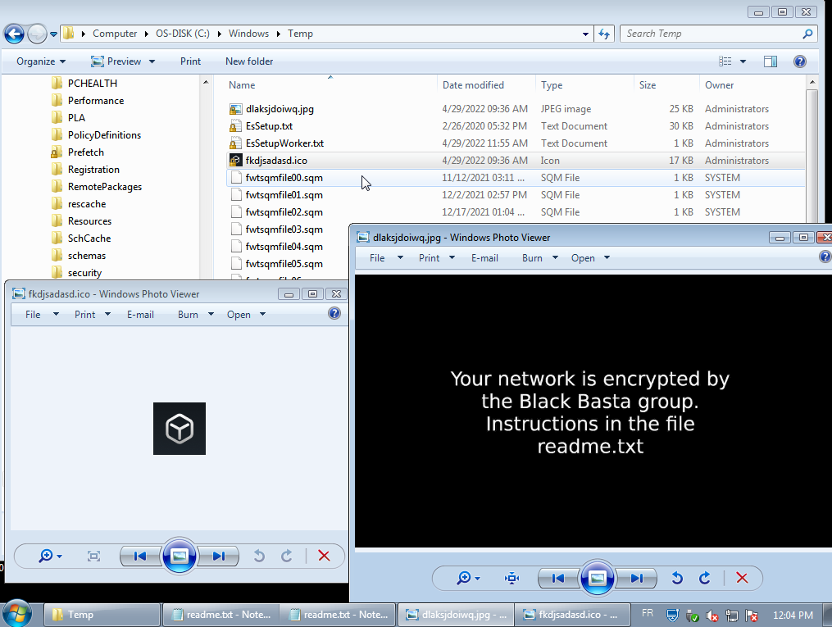Open File menu in dlaksjdoiwq.jpg viewer
This screenshot has width=832, height=627.
pos(386,258)
